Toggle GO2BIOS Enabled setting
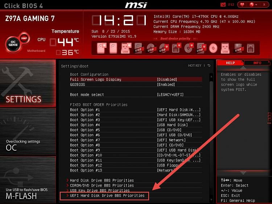Image resolution: width=272 pixels, height=204 pixels. tap(136, 84)
